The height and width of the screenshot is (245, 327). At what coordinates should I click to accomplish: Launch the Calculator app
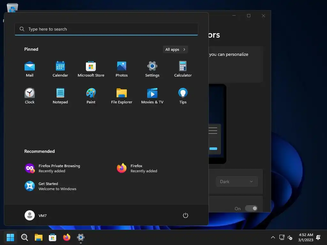(x=183, y=69)
